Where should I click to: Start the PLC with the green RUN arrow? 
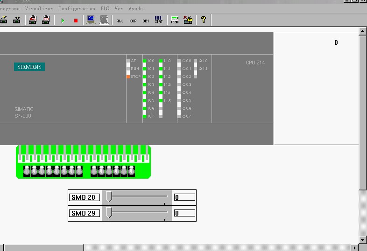(x=63, y=21)
